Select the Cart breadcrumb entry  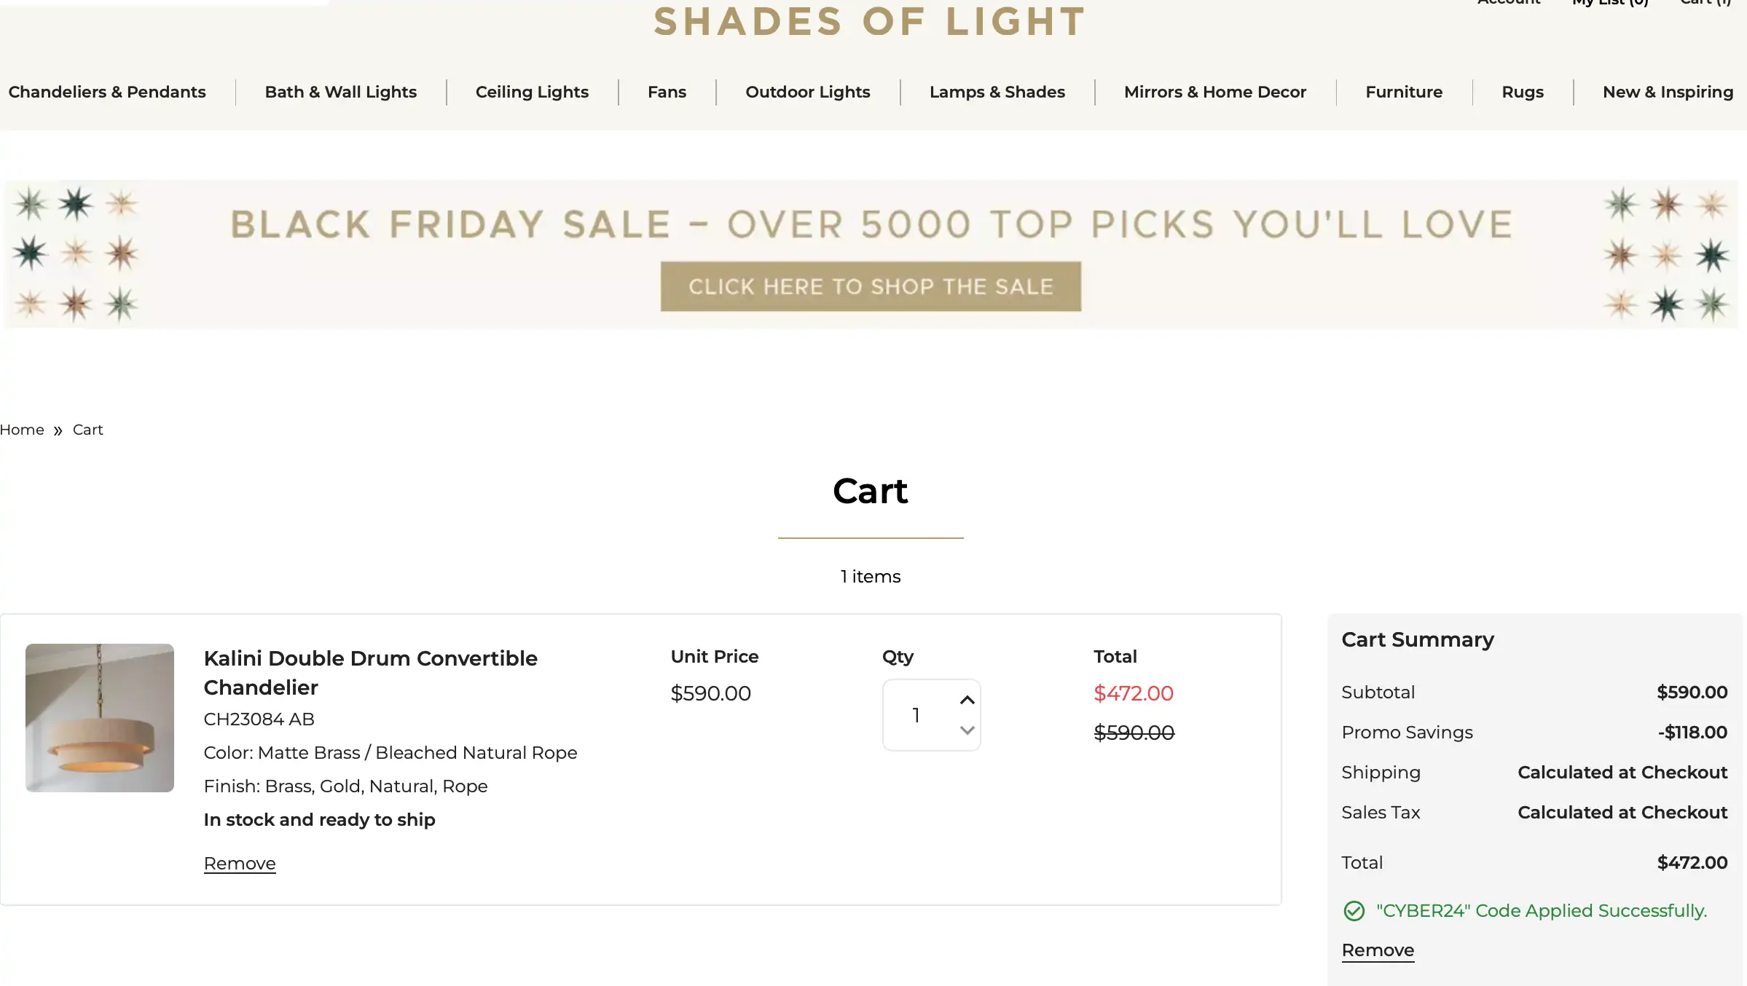87,430
